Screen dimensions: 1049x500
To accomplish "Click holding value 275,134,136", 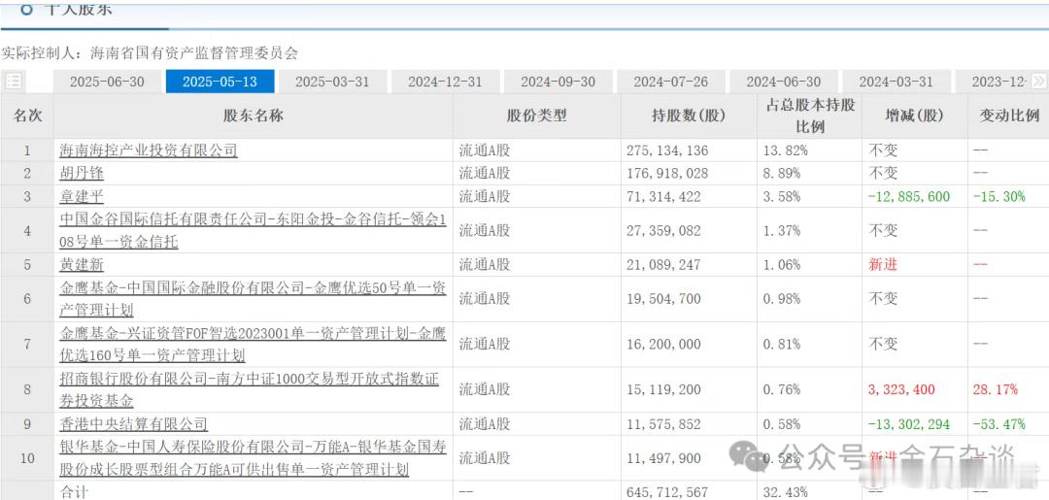I will pos(667,151).
